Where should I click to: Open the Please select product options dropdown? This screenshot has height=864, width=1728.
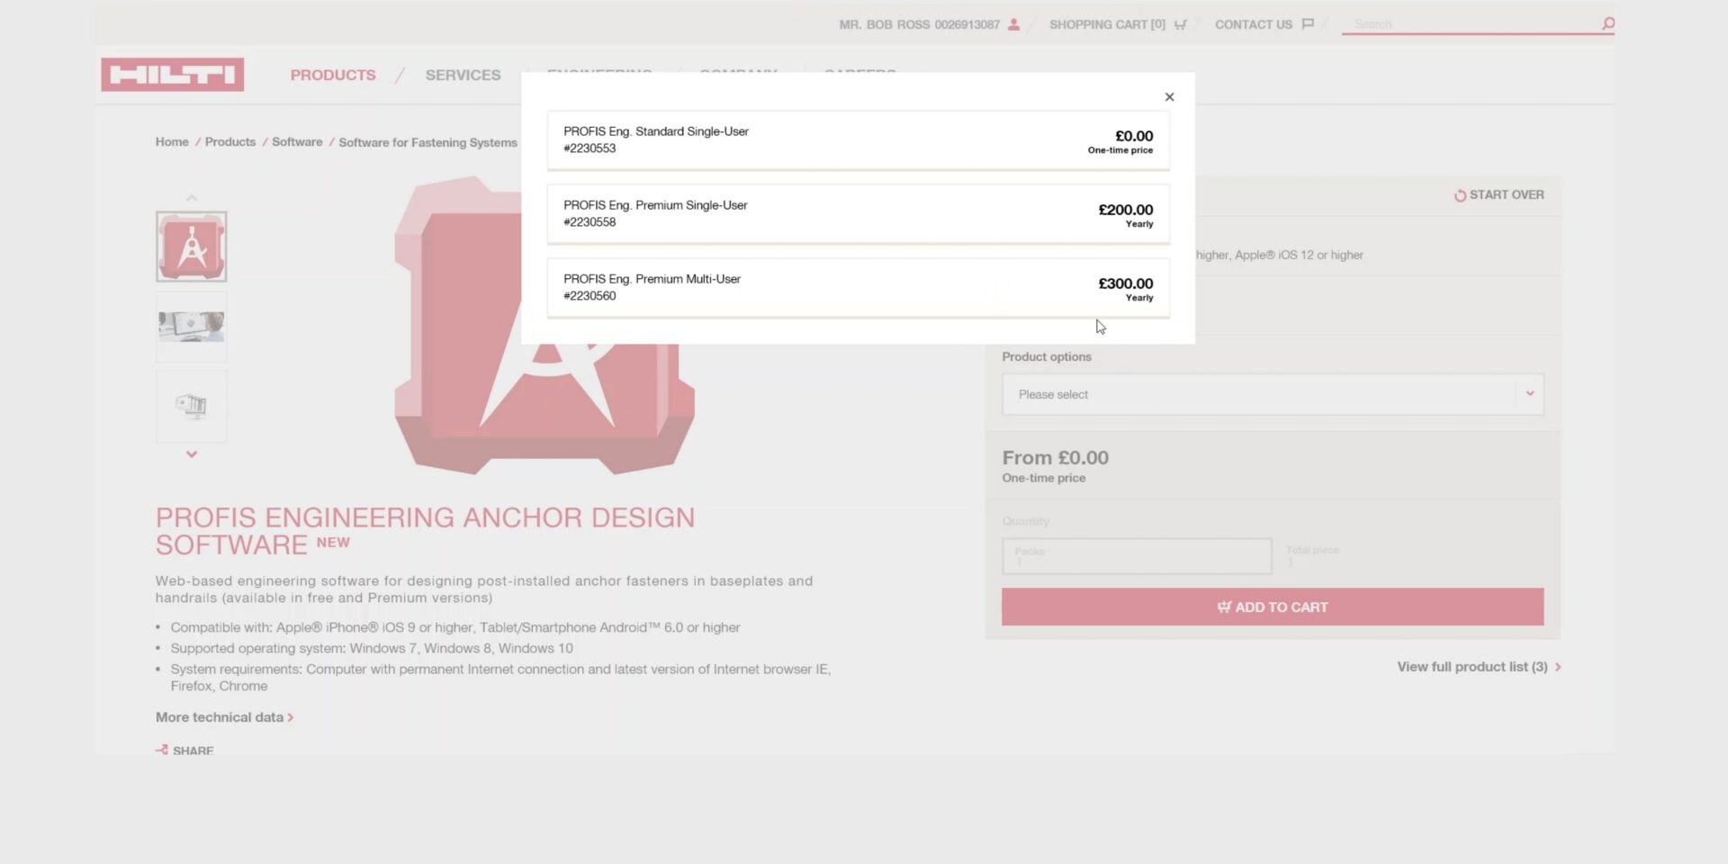(1272, 393)
